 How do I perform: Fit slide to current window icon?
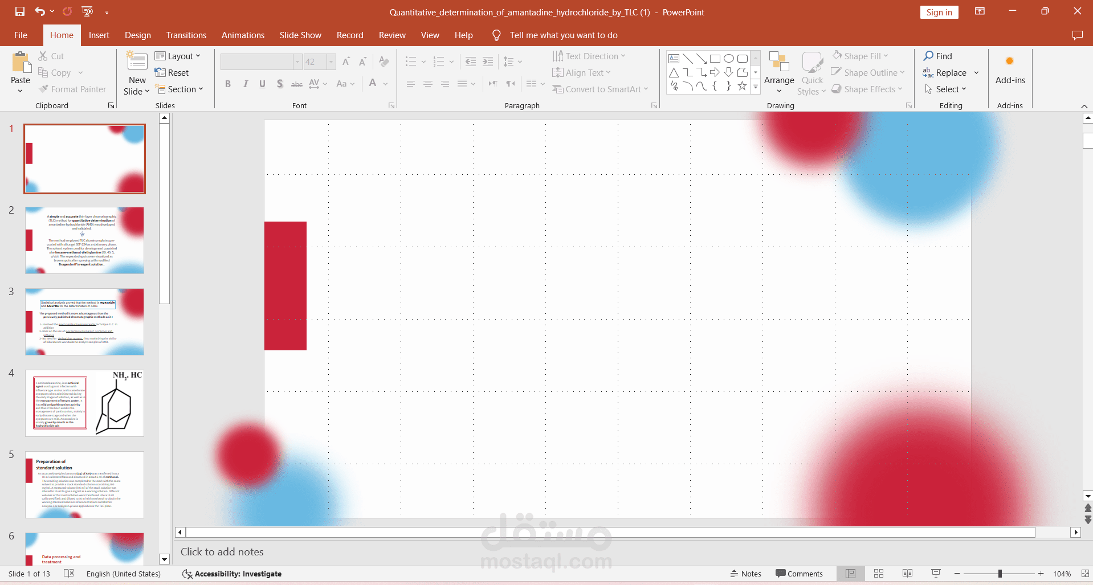coord(1085,574)
